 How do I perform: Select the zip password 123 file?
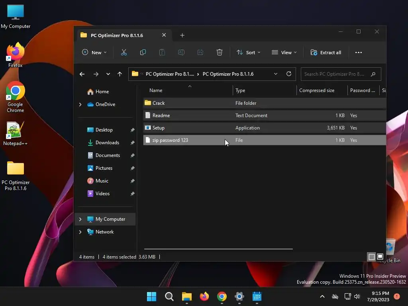tap(265, 140)
